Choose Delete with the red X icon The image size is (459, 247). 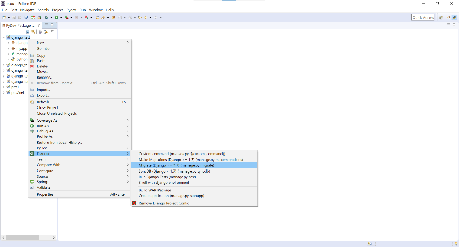click(80, 66)
